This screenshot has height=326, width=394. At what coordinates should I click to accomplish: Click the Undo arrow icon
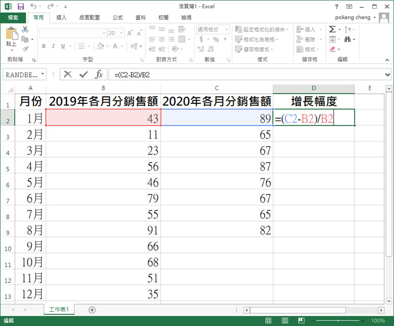(x=33, y=6)
